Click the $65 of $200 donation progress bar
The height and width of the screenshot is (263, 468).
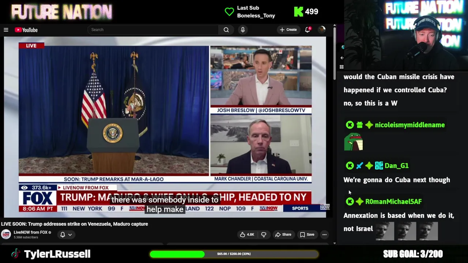(x=234, y=254)
